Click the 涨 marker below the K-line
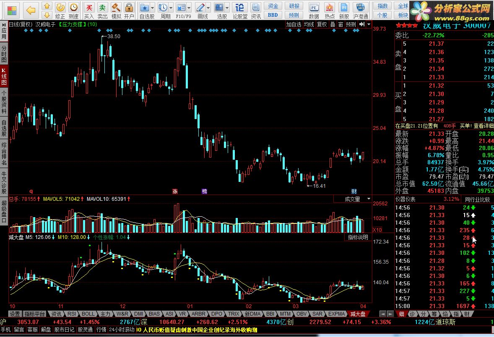Screen dimensions: 494x337 tap(175, 191)
